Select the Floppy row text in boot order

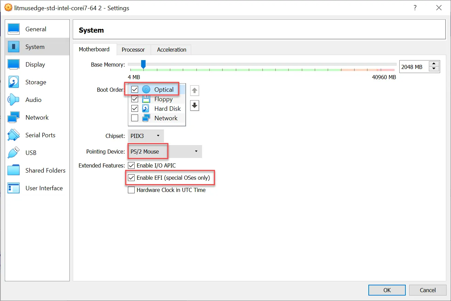(x=164, y=99)
